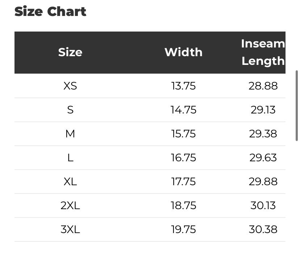Click the Size Chart heading

click(x=50, y=12)
